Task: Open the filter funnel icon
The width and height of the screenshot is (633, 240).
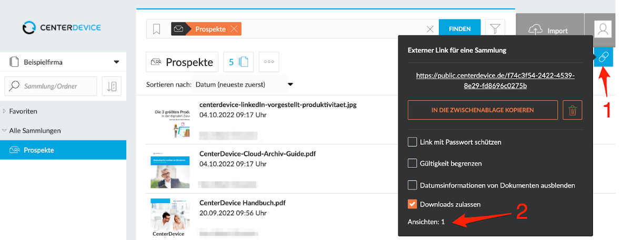Action: click(x=495, y=29)
